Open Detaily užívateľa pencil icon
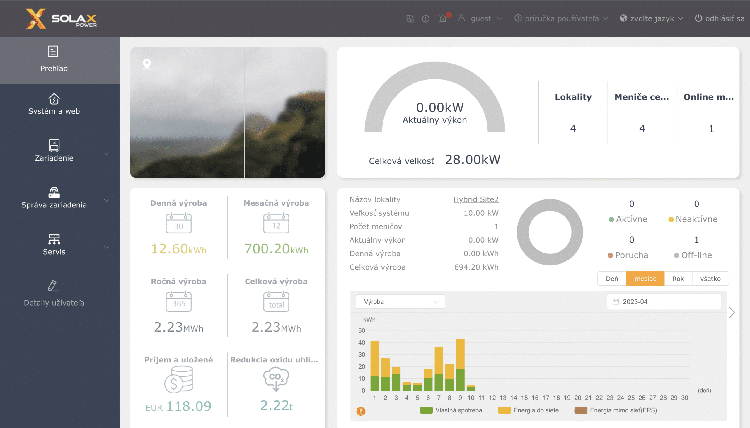The image size is (750, 428). point(53,286)
